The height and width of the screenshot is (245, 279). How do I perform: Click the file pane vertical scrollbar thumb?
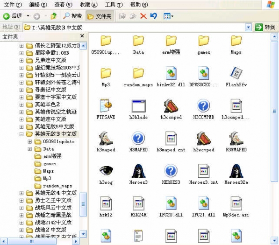click(x=274, y=112)
